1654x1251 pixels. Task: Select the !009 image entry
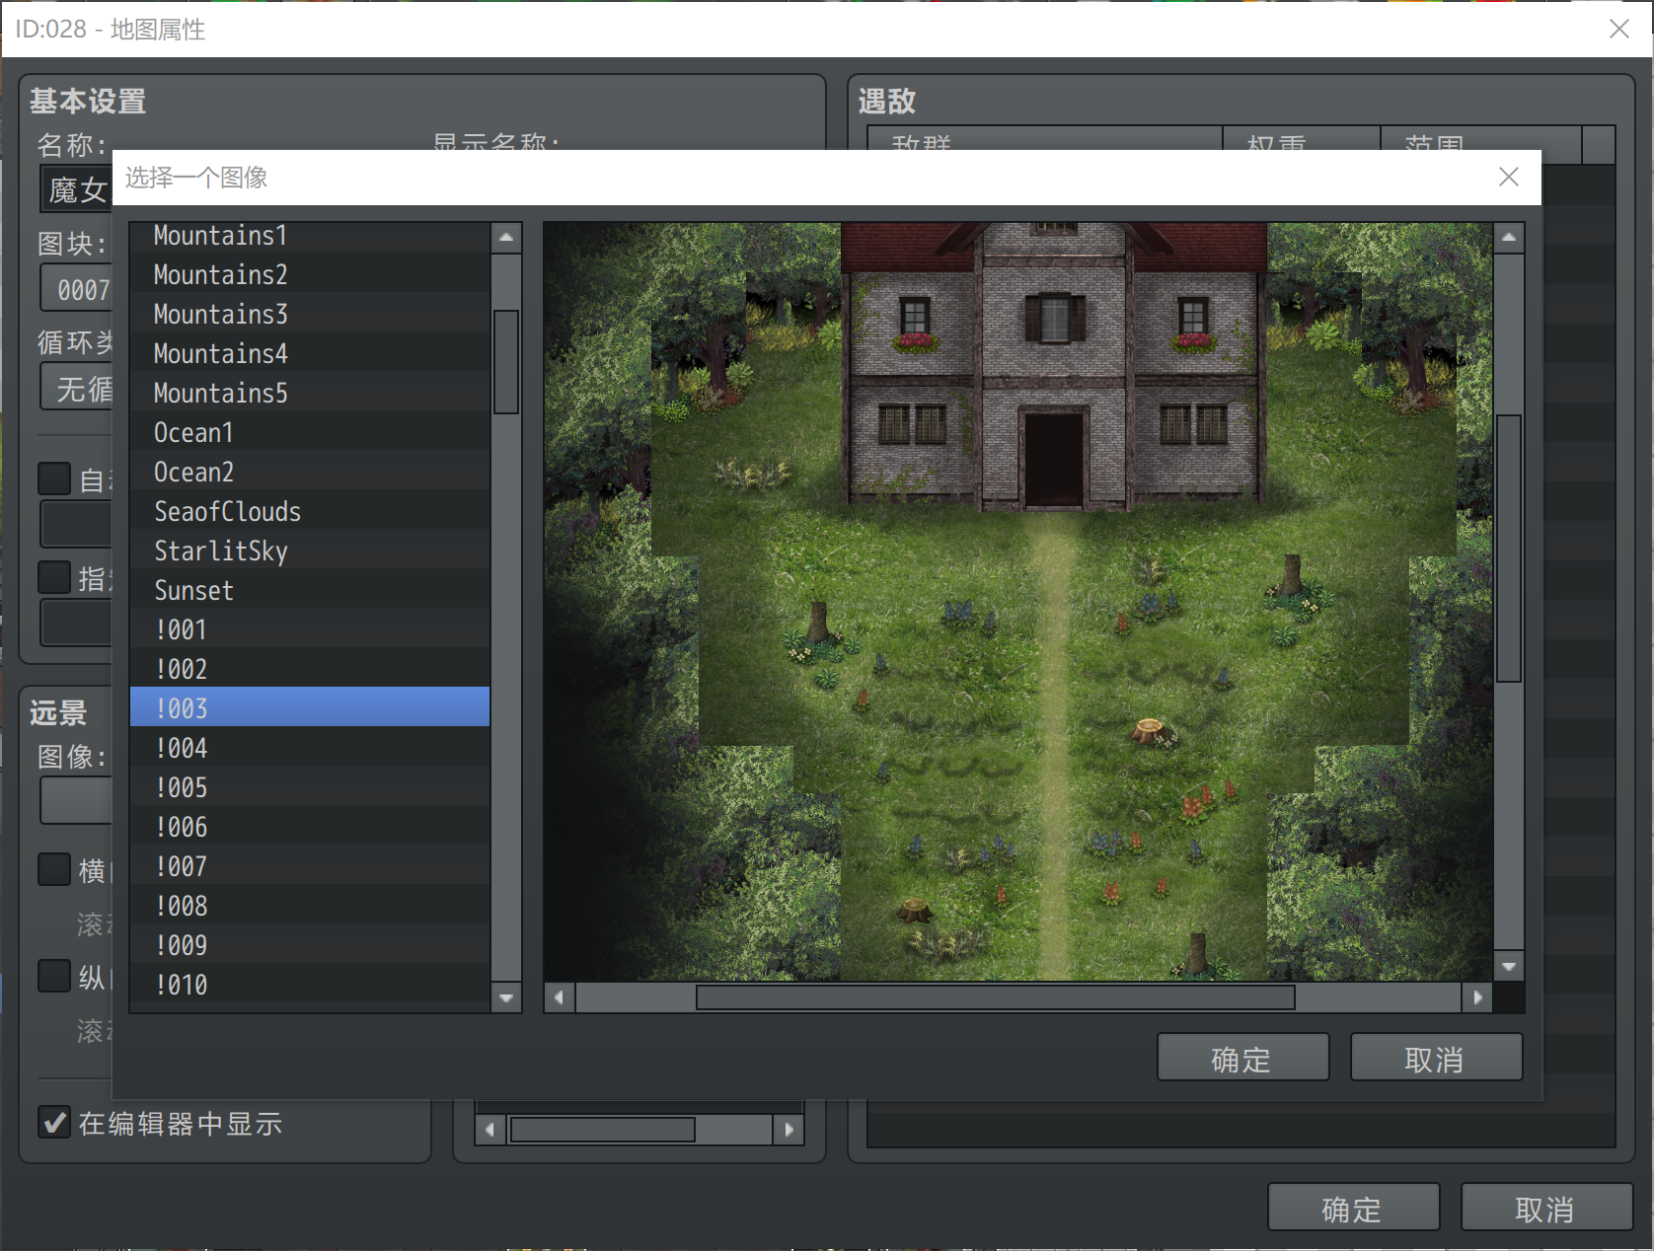pos(310,945)
